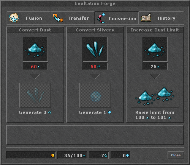Click the Generate 3 slivers label

(x=35, y=112)
